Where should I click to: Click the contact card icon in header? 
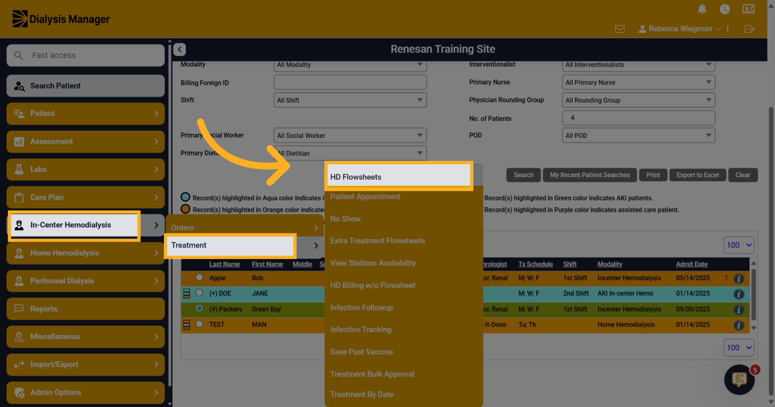748,9
